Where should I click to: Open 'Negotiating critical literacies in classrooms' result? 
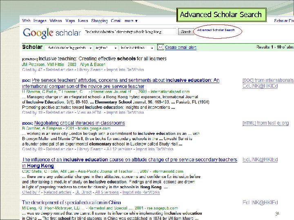click(x=80, y=123)
